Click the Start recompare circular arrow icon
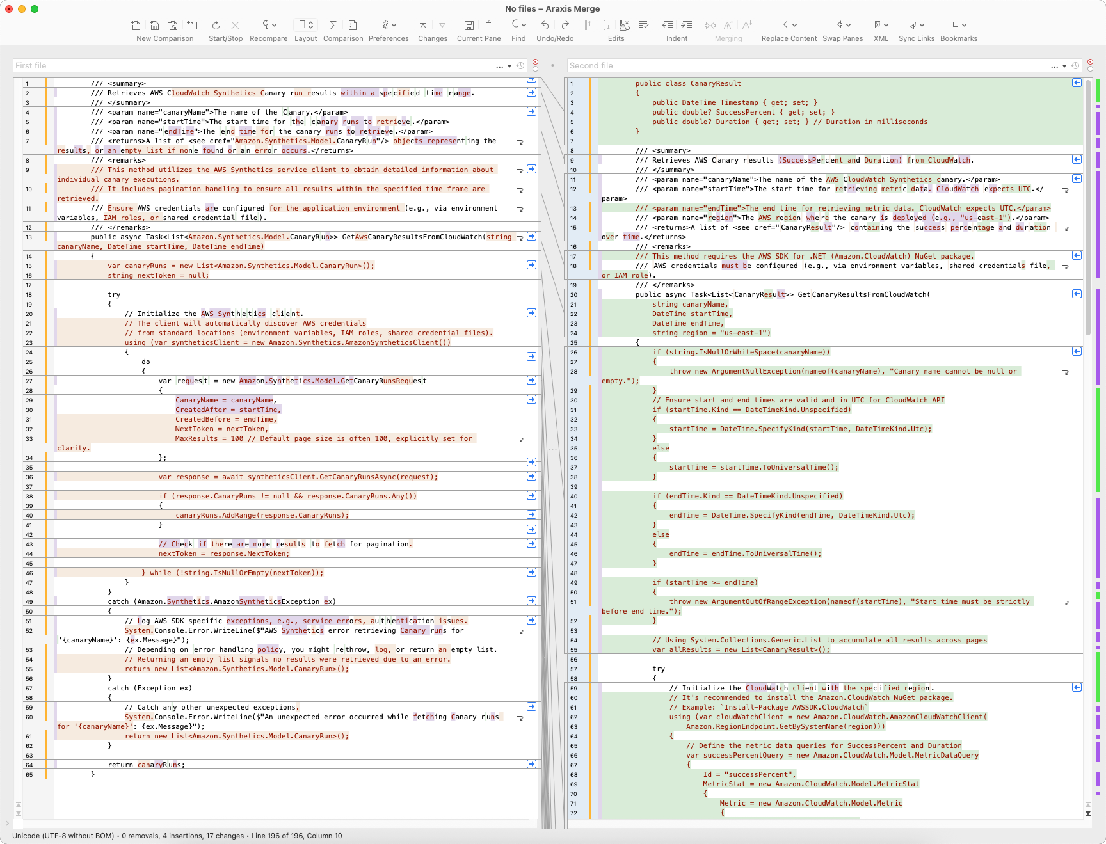Screen dimensions: 1106x844 pyautogui.click(x=216, y=26)
